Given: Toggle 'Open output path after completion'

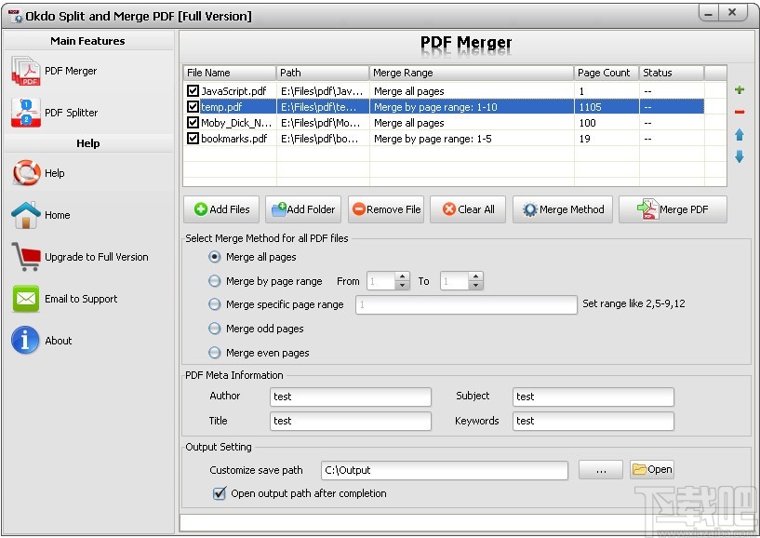Looking at the screenshot, I should click(x=219, y=493).
